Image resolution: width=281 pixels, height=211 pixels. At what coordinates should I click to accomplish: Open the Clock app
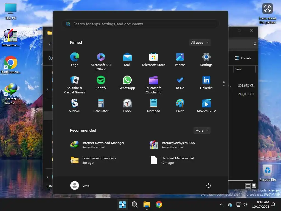coord(127,106)
